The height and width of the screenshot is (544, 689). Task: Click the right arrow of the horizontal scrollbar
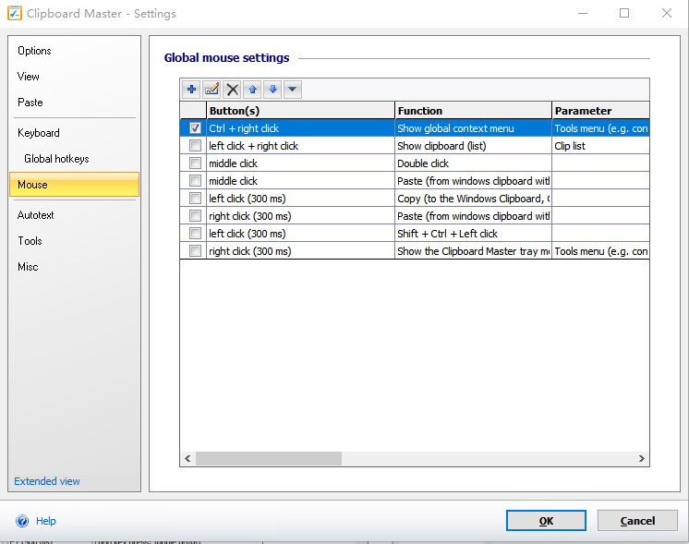click(x=642, y=459)
